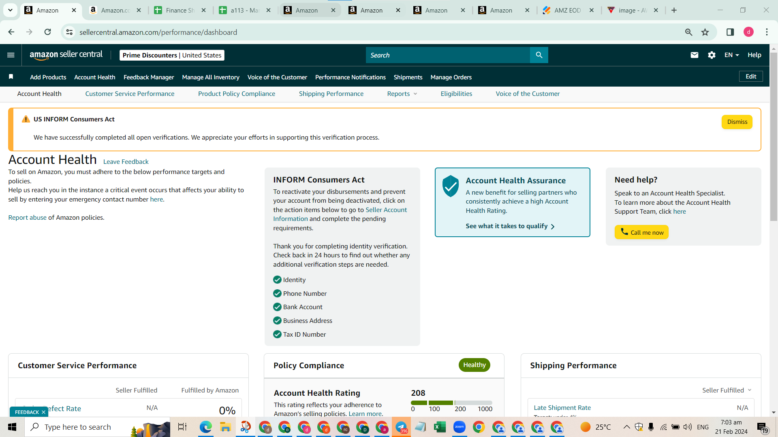Go back to the previous page
Image resolution: width=778 pixels, height=437 pixels.
pos(11,32)
